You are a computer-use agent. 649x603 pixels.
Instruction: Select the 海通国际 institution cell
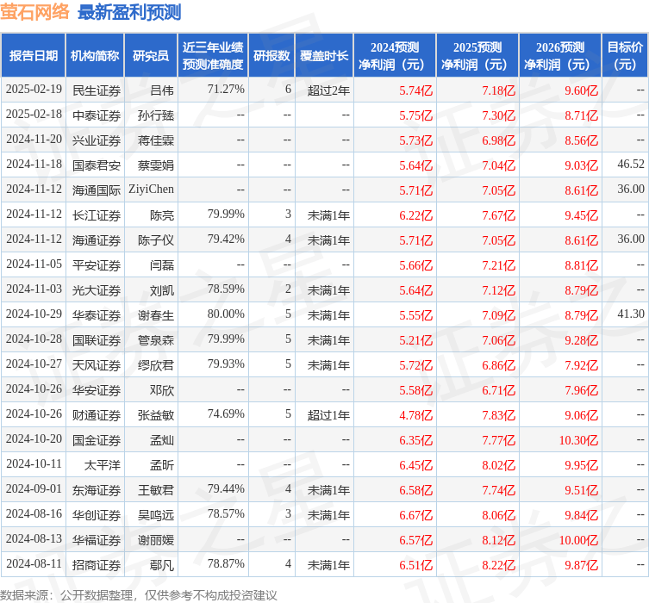(97, 190)
